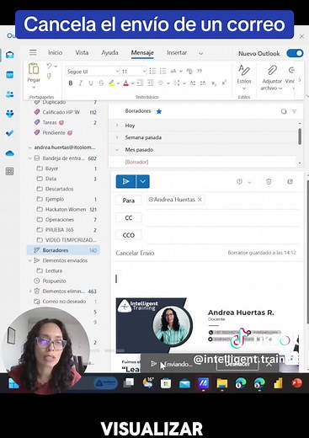Remove Andrea Huertas recipient with X
The height and width of the screenshot is (438, 309).
[x=200, y=200]
